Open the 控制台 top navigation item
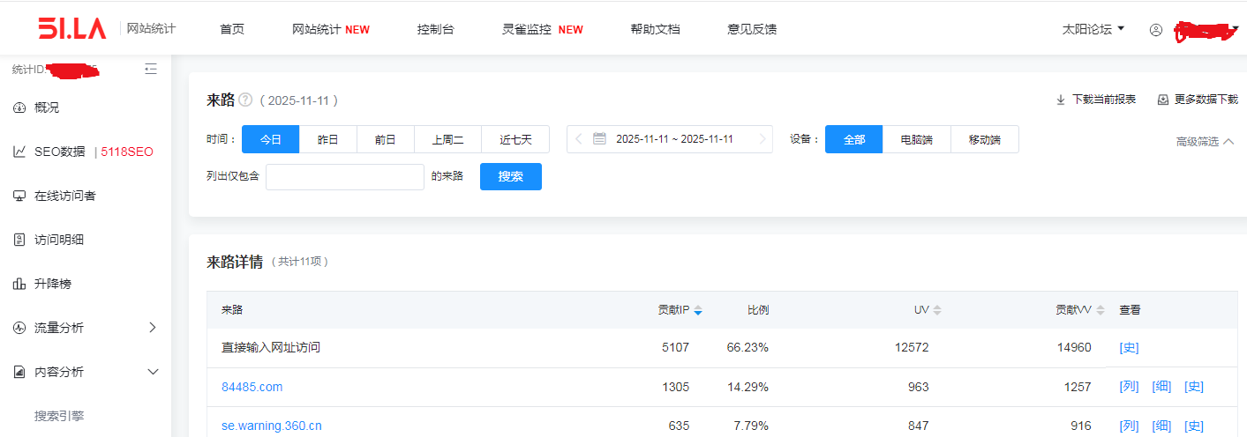This screenshot has width=1247, height=437. point(435,29)
